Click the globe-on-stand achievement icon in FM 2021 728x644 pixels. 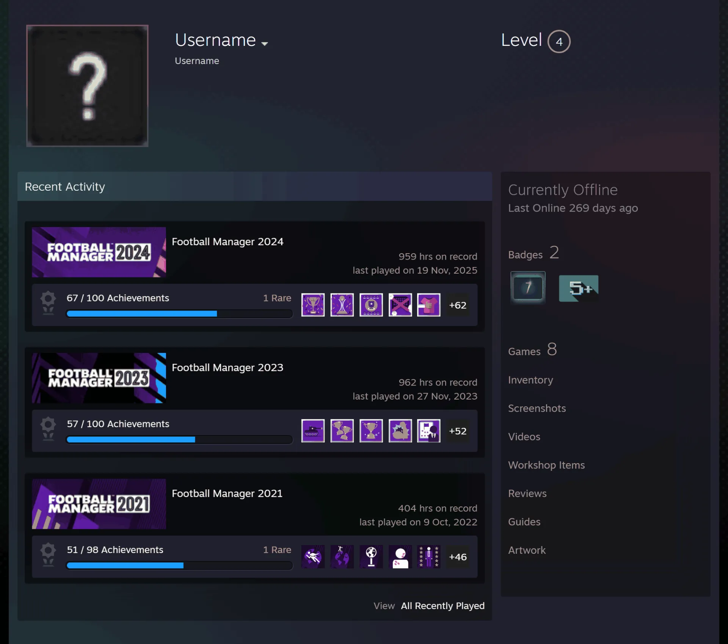coord(371,556)
